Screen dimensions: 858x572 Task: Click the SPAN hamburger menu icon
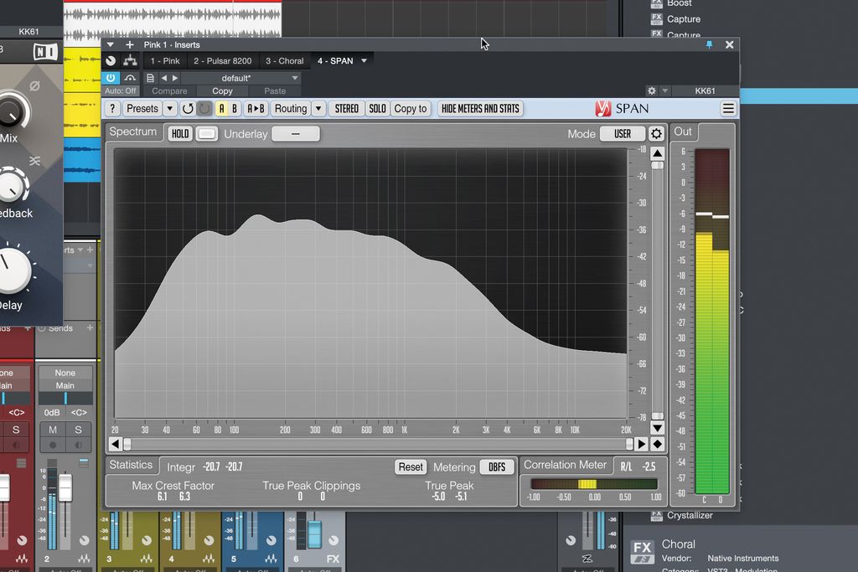tap(728, 108)
